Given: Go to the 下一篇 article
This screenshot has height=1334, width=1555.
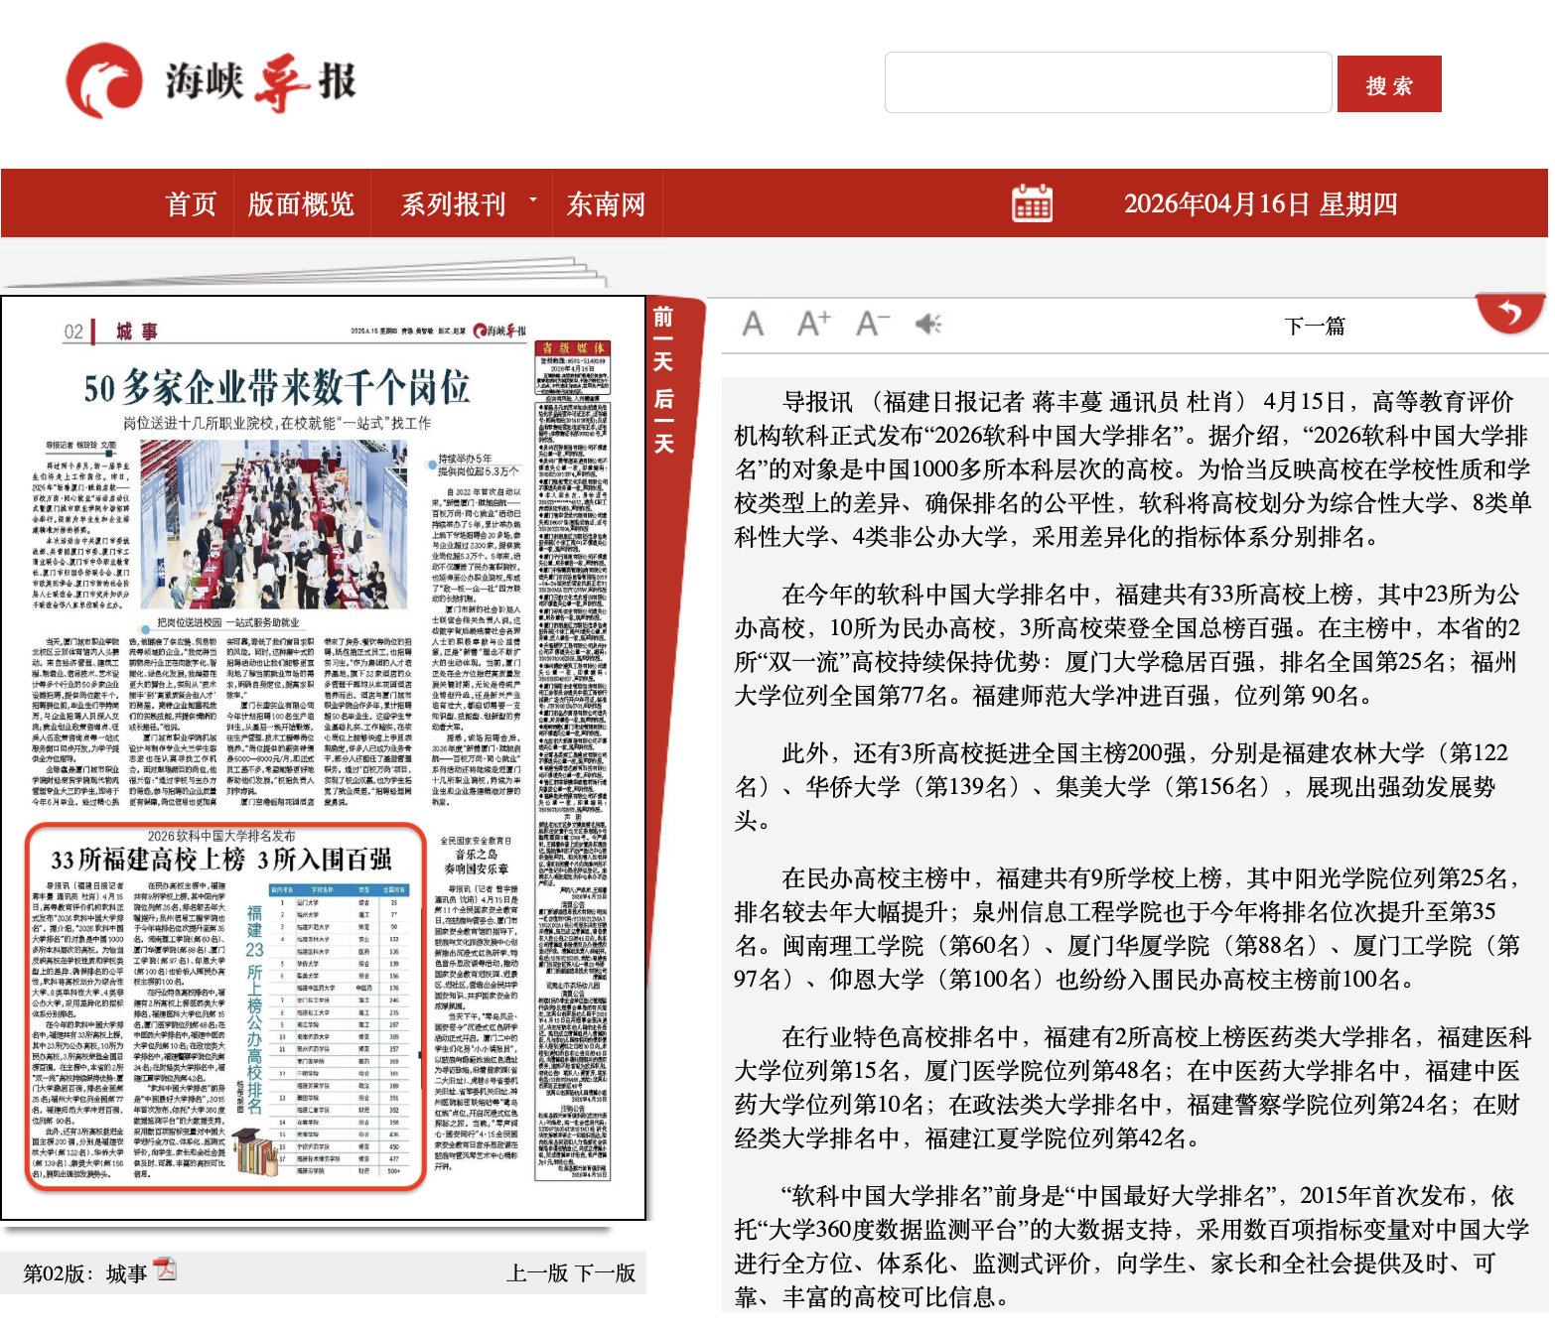Looking at the screenshot, I should point(1314,327).
